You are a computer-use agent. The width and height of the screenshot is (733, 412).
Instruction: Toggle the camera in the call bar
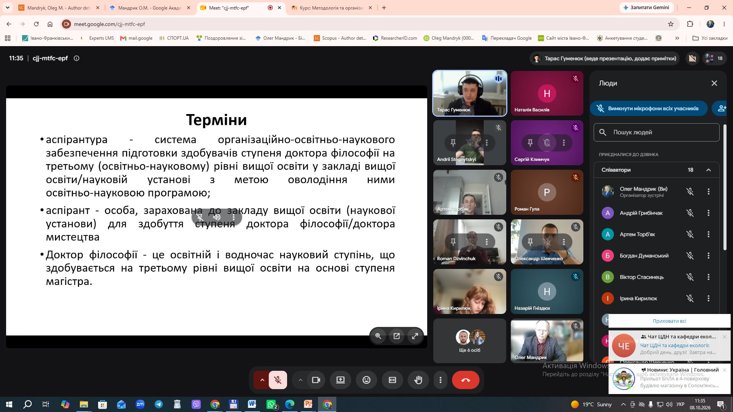316,380
